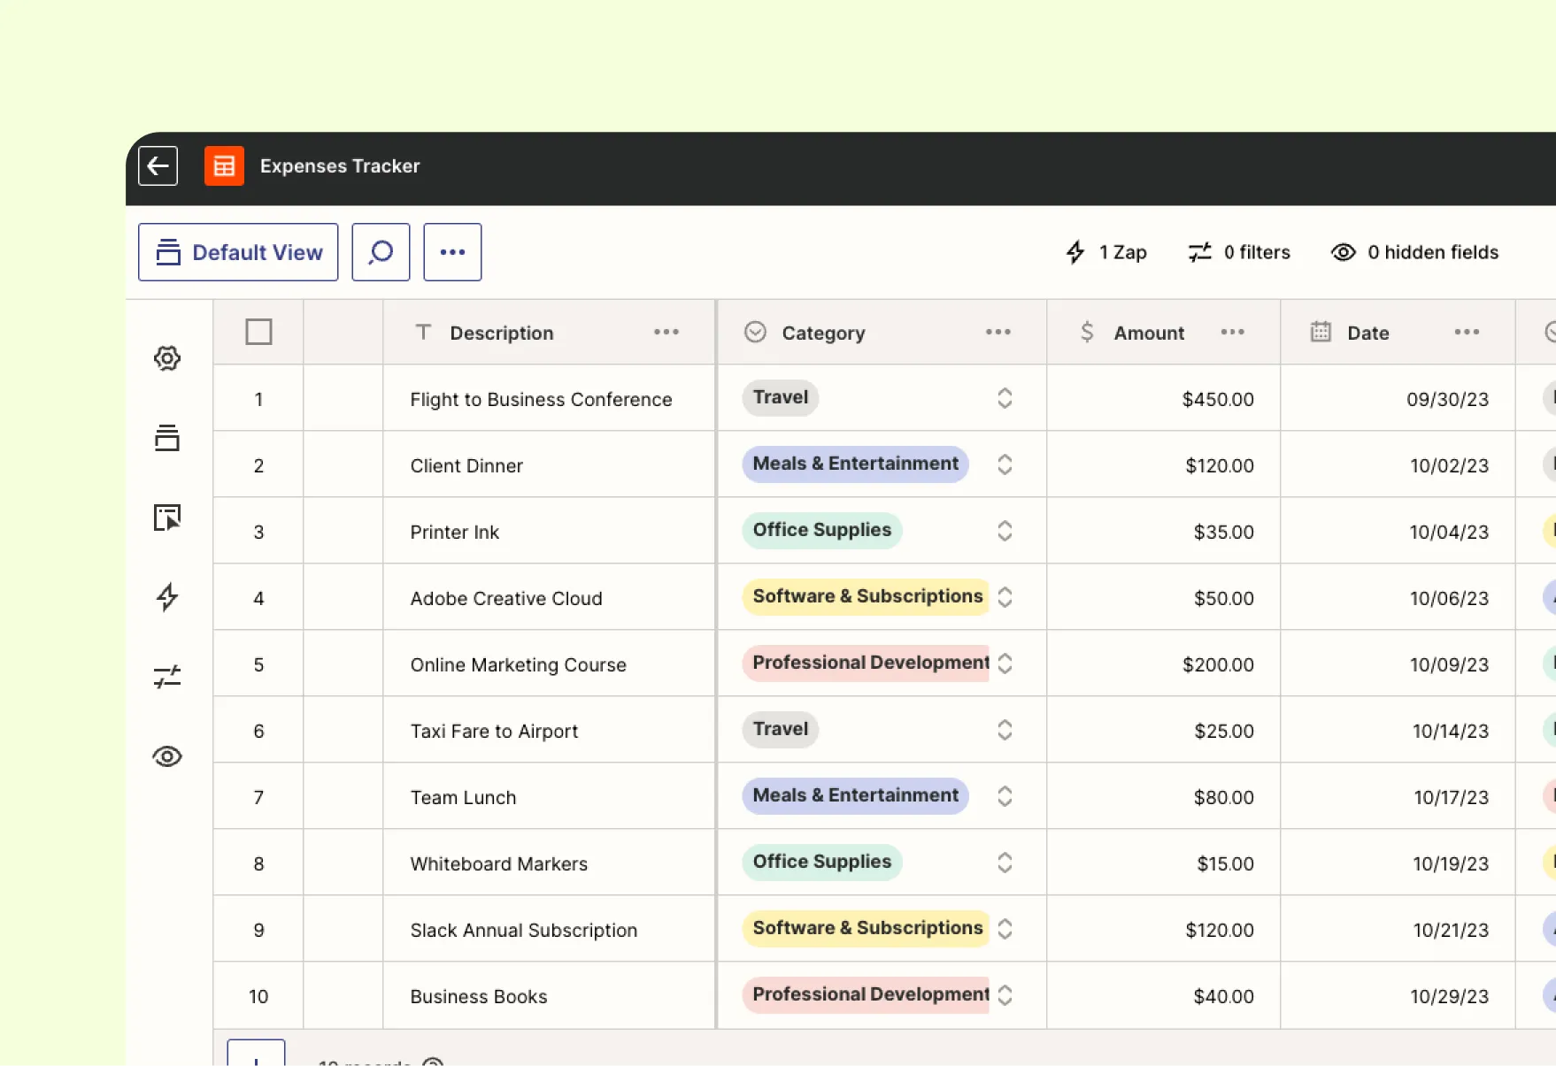
Task: Open search with the magnifier icon
Action: point(380,252)
